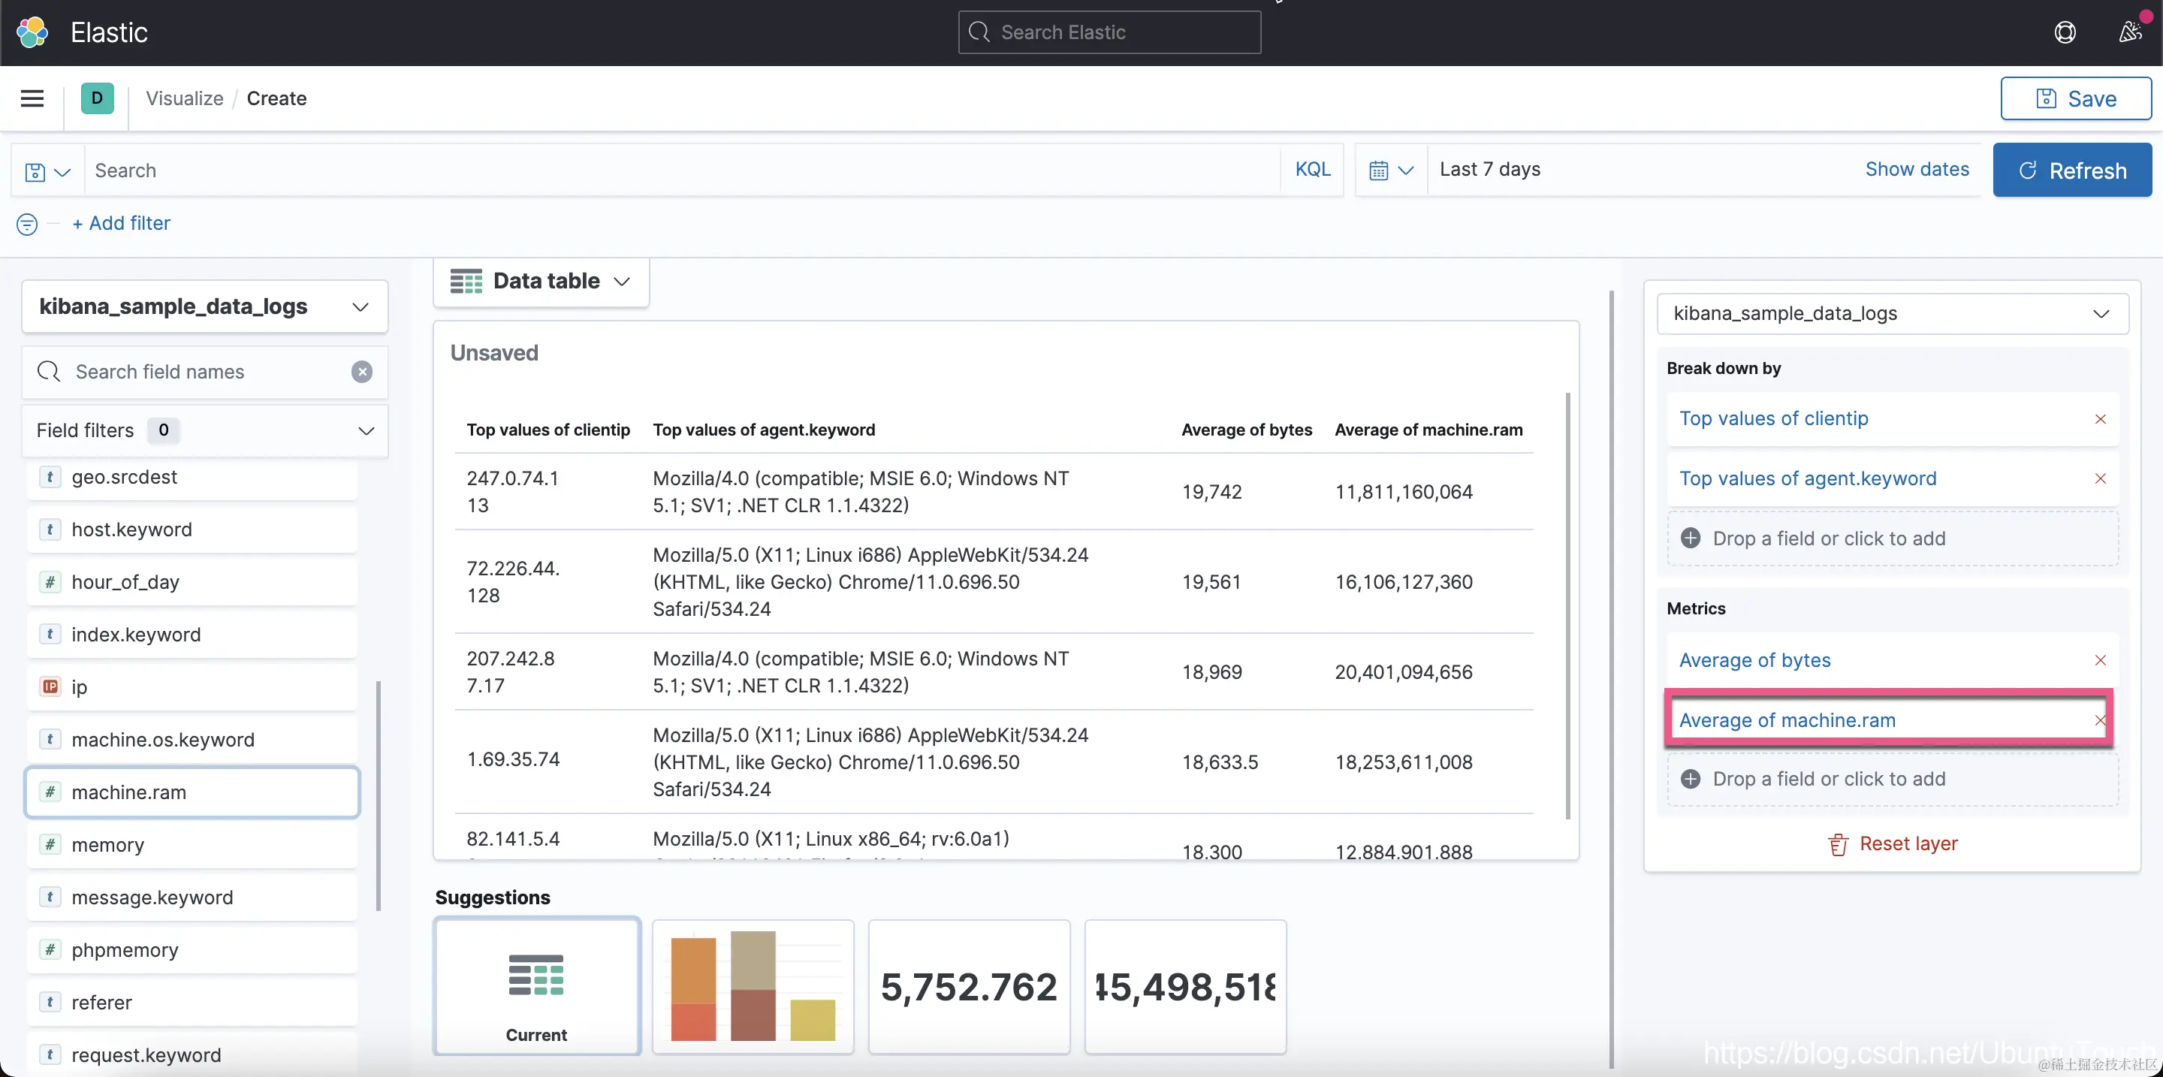Click Show dates link
The height and width of the screenshot is (1077, 2163).
tap(1916, 170)
